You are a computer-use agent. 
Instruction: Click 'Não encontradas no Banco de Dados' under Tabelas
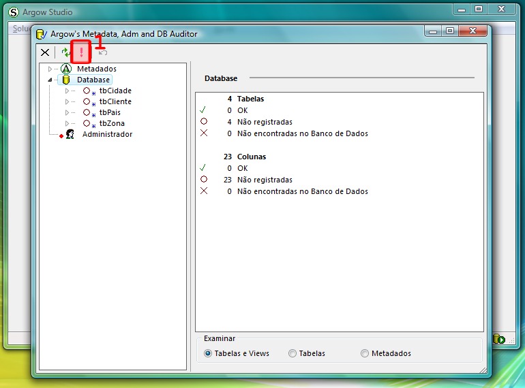(x=303, y=133)
